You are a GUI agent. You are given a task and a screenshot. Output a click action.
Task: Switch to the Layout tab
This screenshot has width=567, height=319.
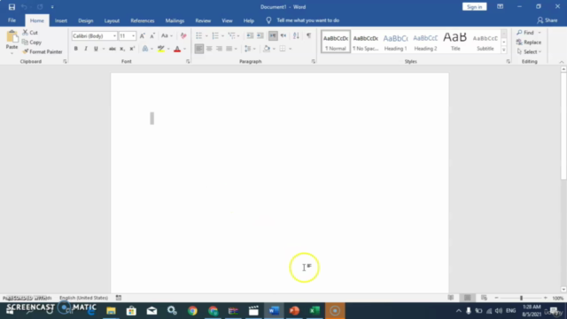pos(112,20)
